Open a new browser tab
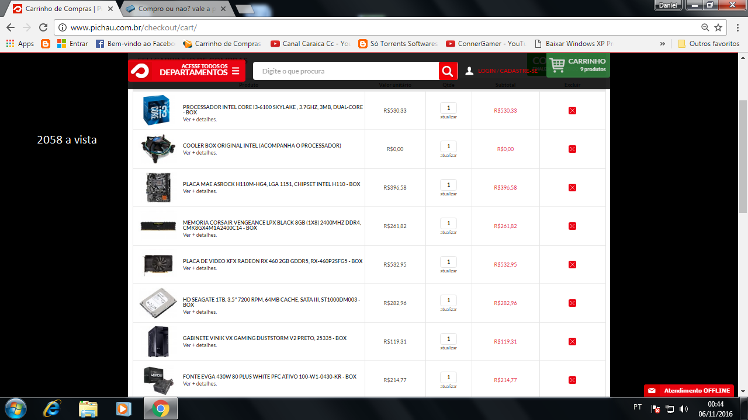748x420 pixels. (x=245, y=9)
